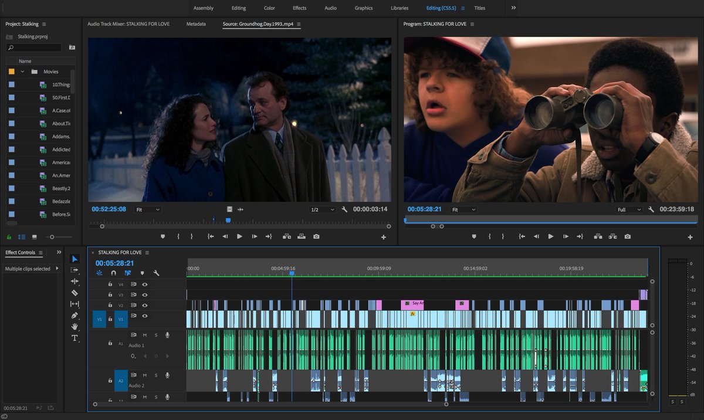Open source monitor button editor plus
The height and width of the screenshot is (420, 704).
pos(384,237)
